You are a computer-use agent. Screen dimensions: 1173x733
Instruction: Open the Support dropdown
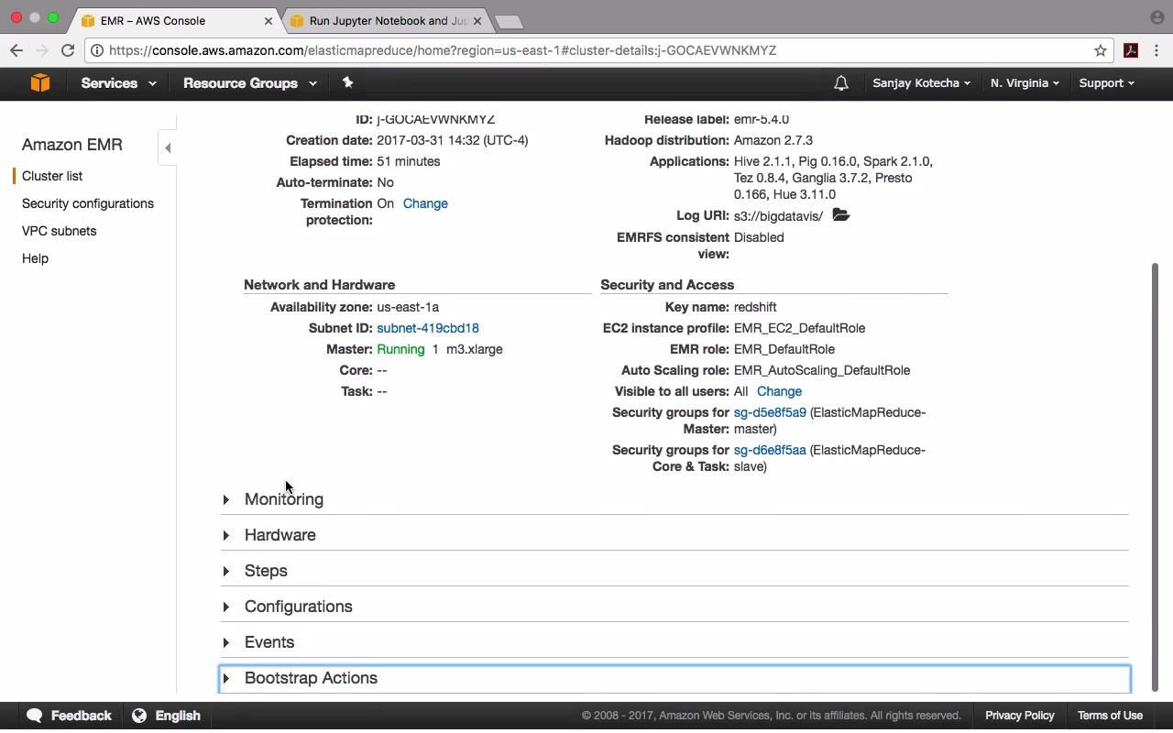point(1106,83)
